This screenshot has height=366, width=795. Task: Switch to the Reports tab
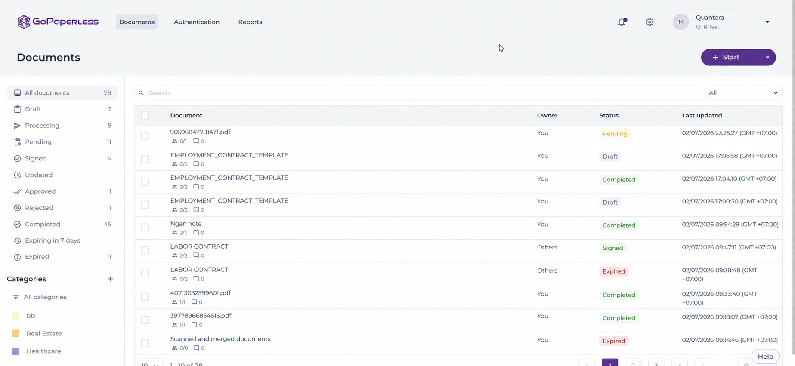point(250,22)
